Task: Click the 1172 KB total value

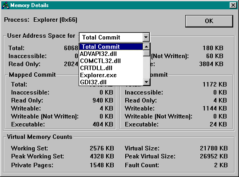Action: pyautogui.click(x=215, y=84)
